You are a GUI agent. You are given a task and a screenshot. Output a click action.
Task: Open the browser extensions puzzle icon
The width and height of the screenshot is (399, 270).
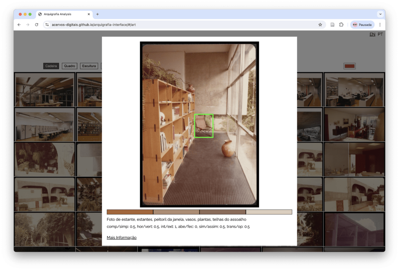coord(341,25)
